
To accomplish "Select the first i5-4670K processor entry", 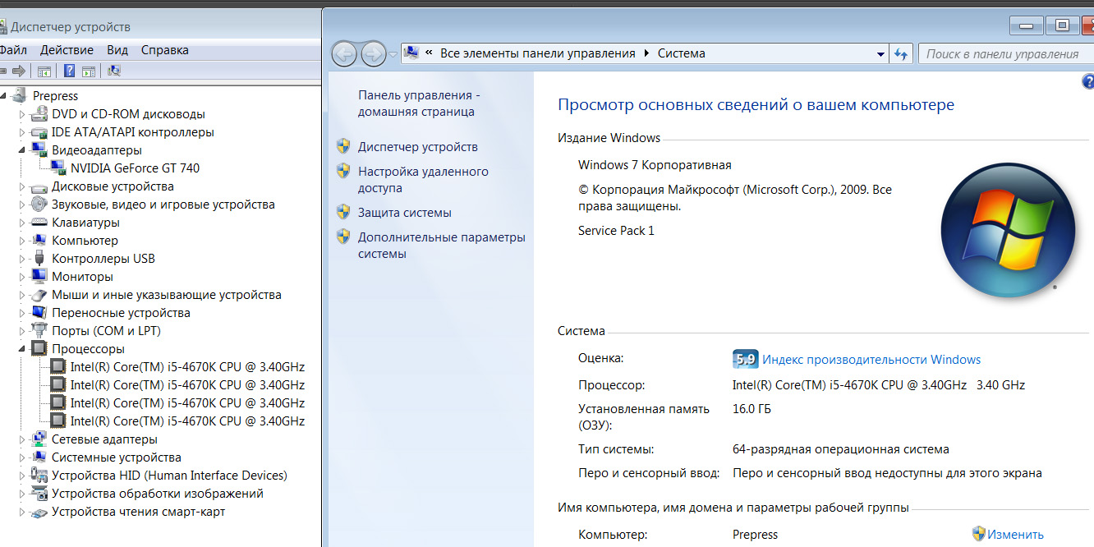I will pyautogui.click(x=187, y=367).
